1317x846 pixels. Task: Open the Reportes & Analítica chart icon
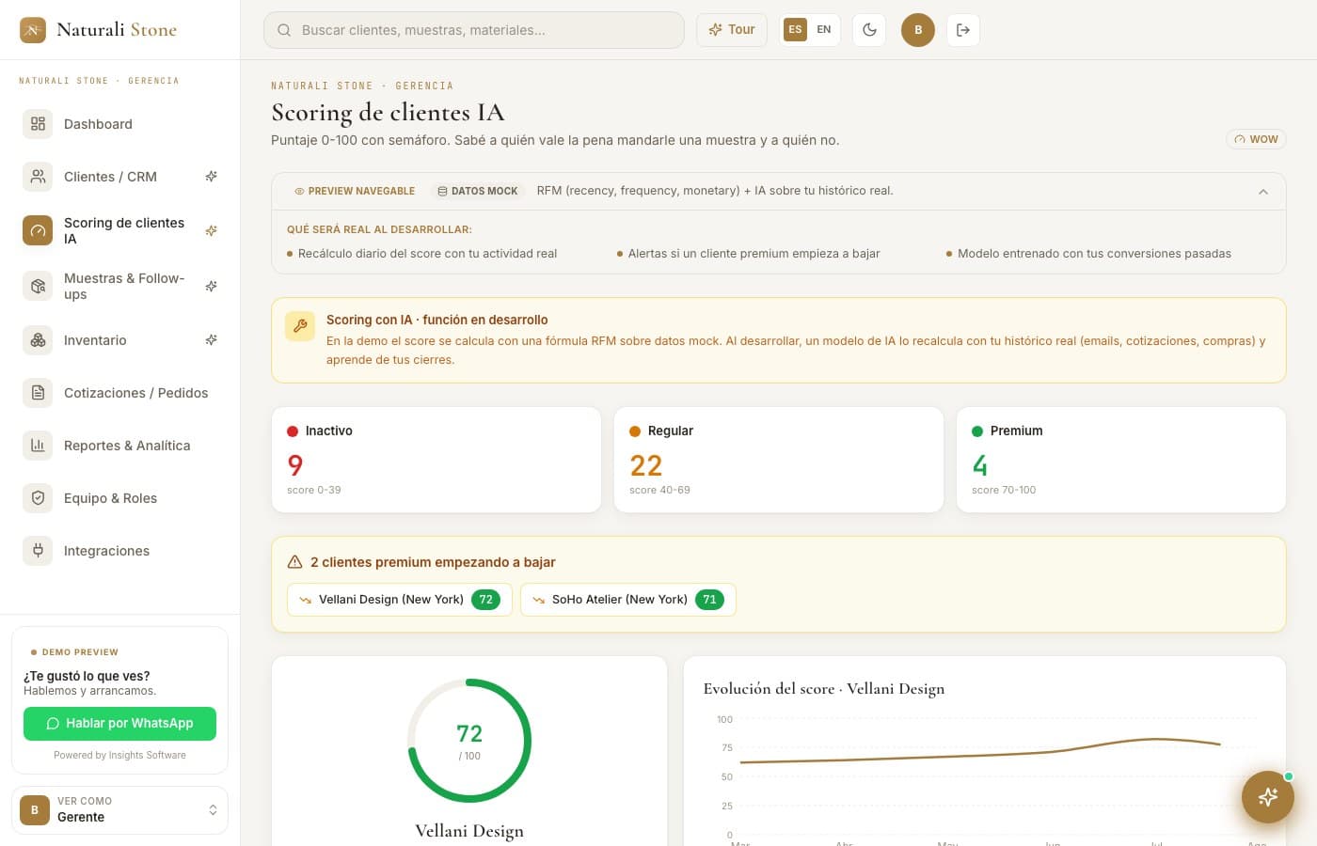click(x=38, y=446)
